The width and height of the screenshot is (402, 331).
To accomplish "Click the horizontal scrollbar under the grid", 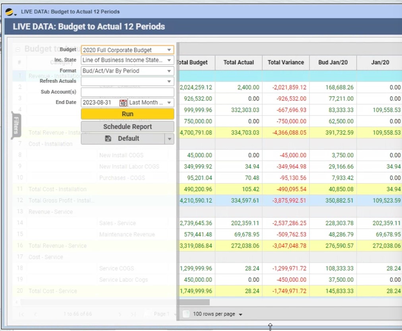I will (x=115, y=302).
